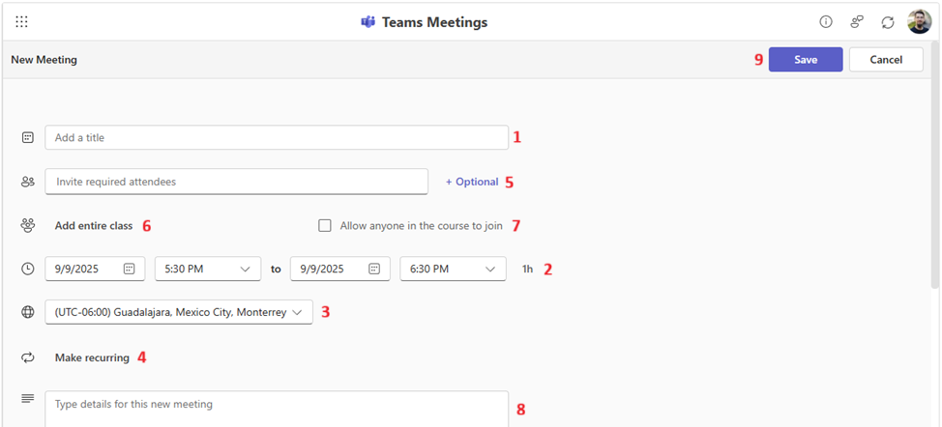
Task: Click the Add entire class group icon
Action: point(28,225)
